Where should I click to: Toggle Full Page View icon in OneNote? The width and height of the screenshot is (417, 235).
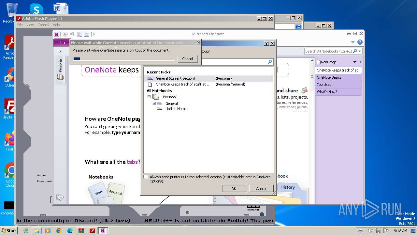(87, 34)
